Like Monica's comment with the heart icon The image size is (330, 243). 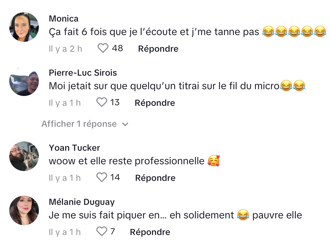pos(103,48)
